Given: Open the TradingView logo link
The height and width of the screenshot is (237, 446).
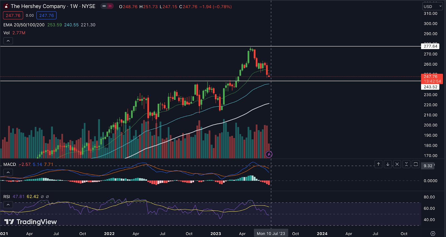Looking at the screenshot, I should 31,222.
